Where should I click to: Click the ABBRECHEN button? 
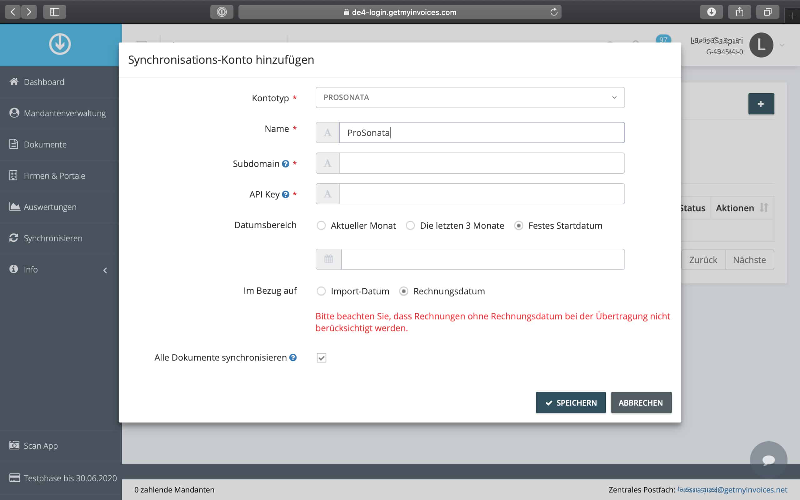tap(641, 402)
